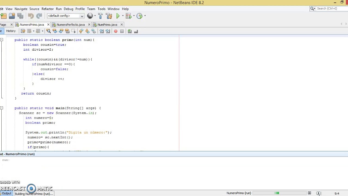
Task: Close the NumeroPrimo.java tab
Action: coord(48,24)
